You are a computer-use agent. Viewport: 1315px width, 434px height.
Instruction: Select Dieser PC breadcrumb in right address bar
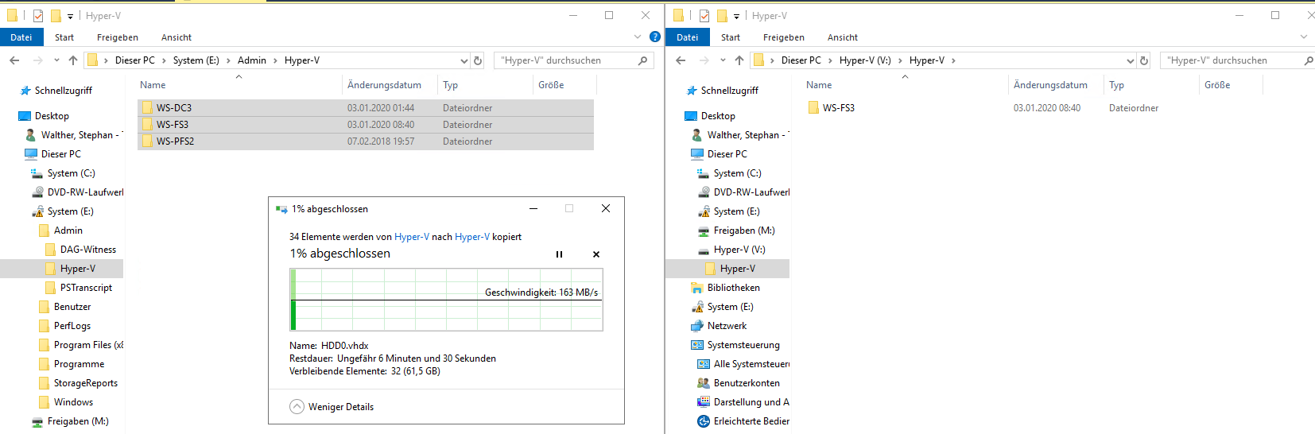801,60
